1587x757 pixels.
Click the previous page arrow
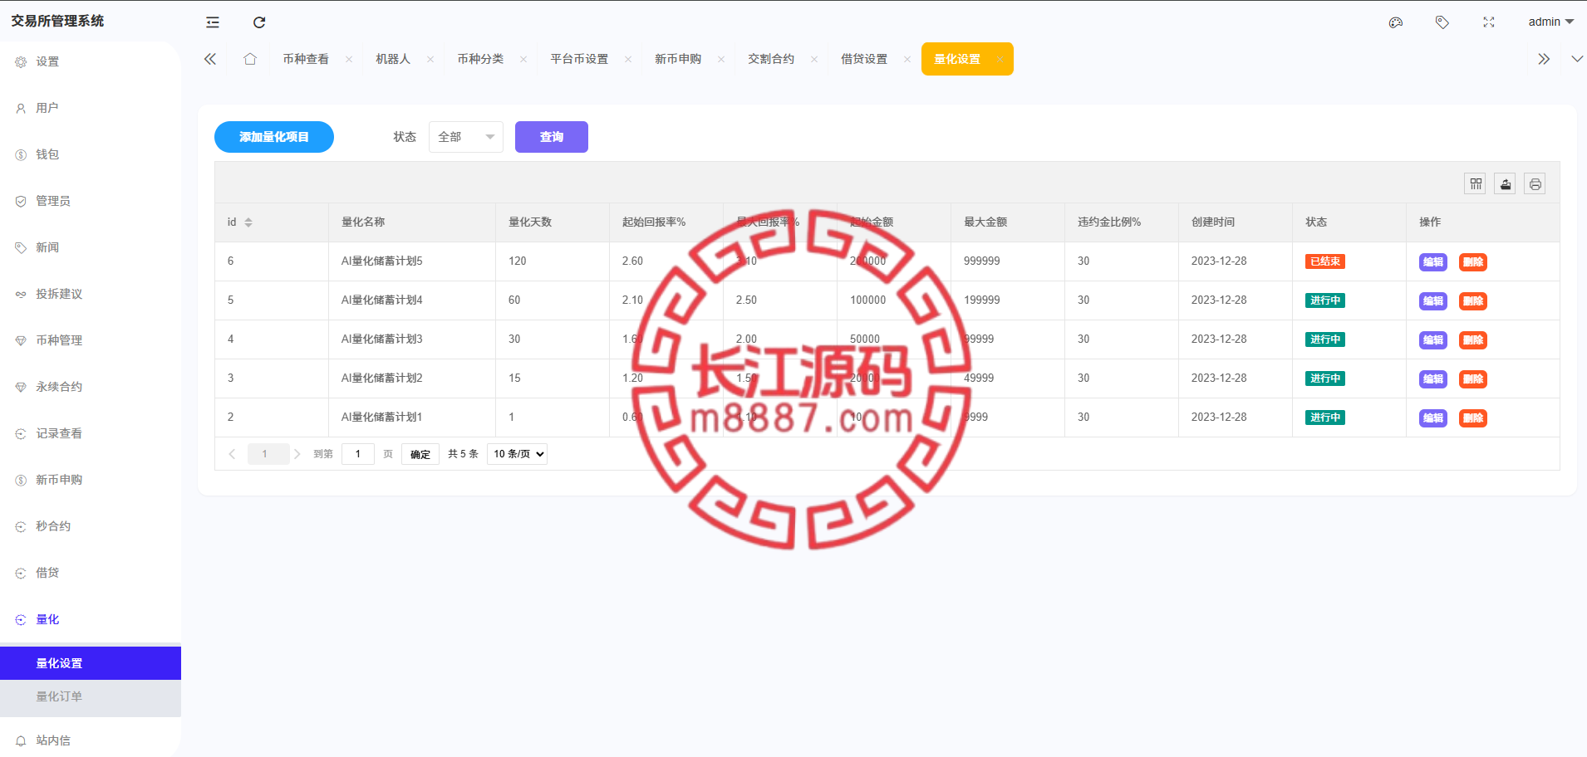pos(232,454)
